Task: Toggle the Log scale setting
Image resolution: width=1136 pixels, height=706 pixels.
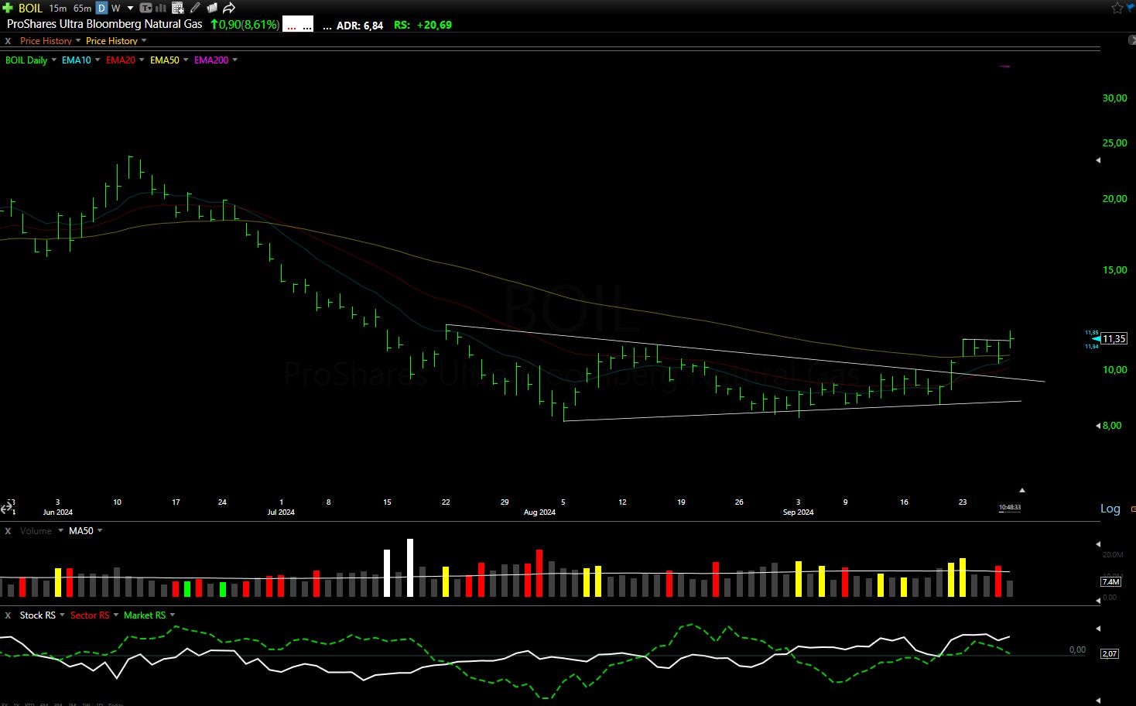Action: pyautogui.click(x=1110, y=509)
